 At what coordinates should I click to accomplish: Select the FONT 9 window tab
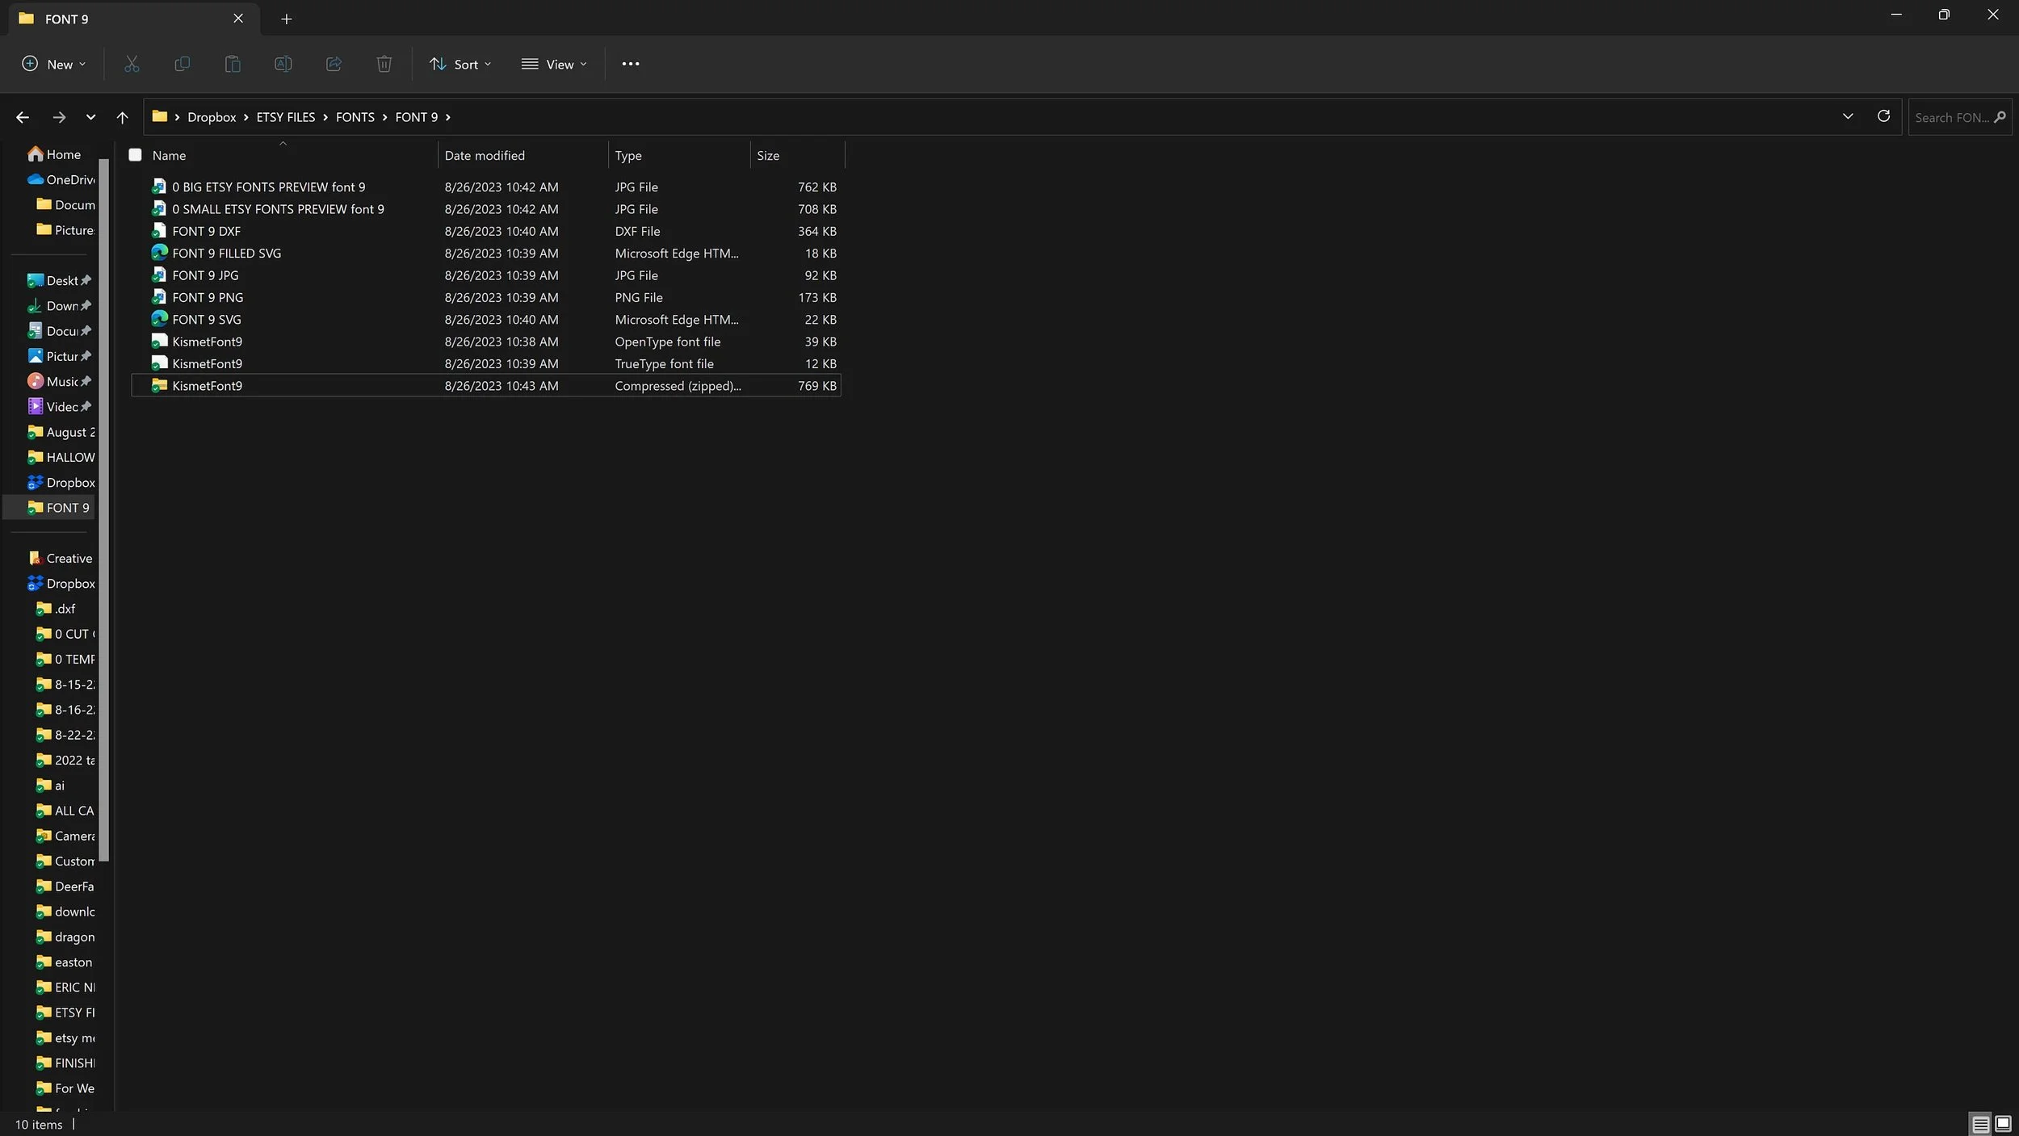[x=133, y=19]
